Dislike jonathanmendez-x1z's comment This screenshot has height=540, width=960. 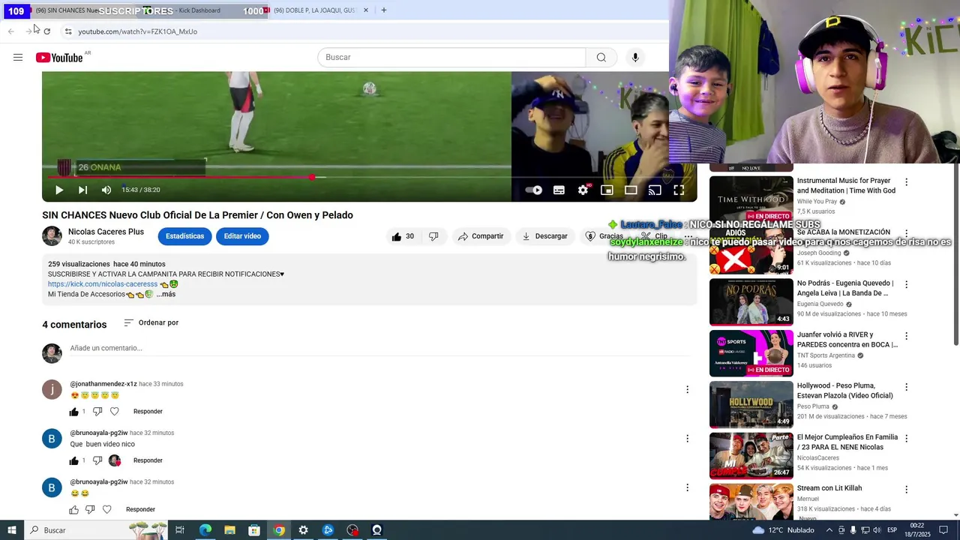tap(97, 411)
